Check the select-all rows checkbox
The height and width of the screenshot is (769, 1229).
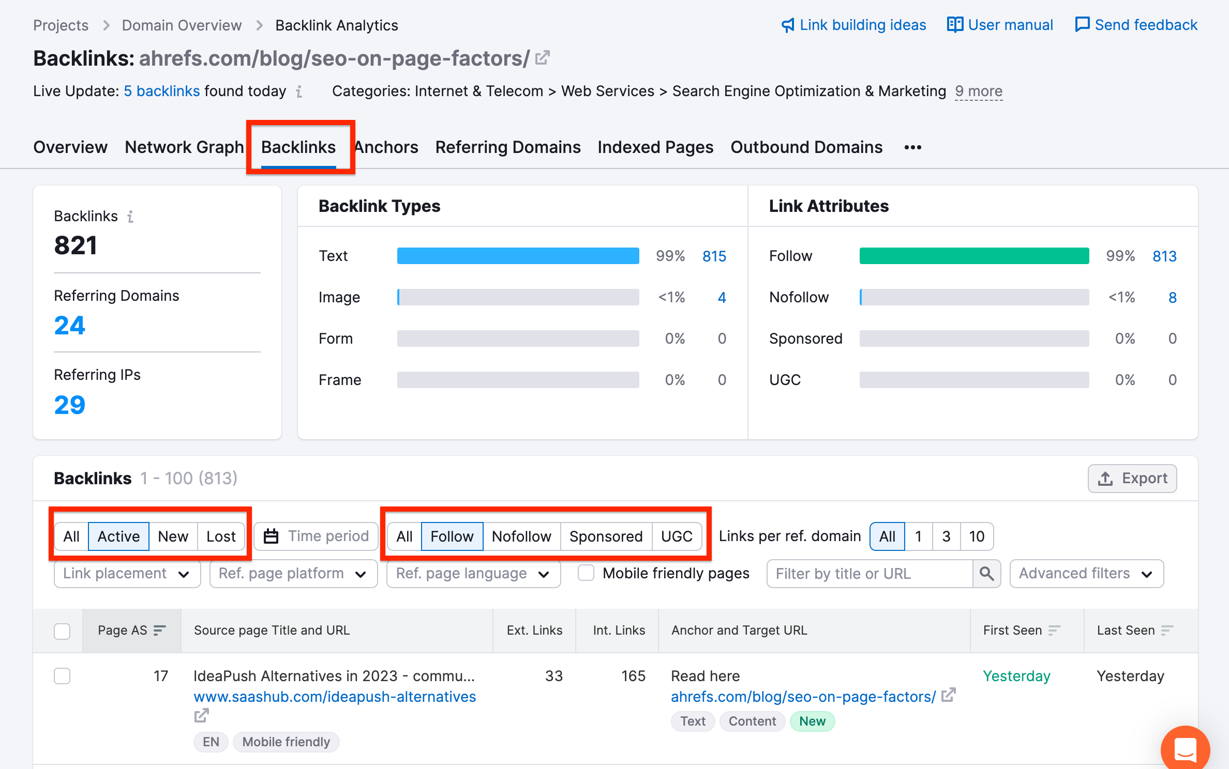point(62,631)
